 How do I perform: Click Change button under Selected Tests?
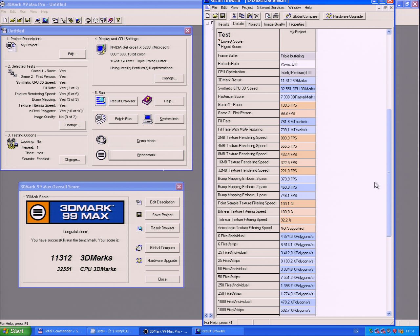point(73,125)
